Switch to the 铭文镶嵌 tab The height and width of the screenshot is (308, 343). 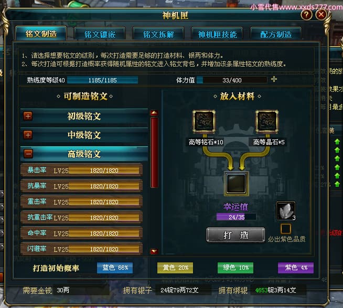tap(100, 34)
